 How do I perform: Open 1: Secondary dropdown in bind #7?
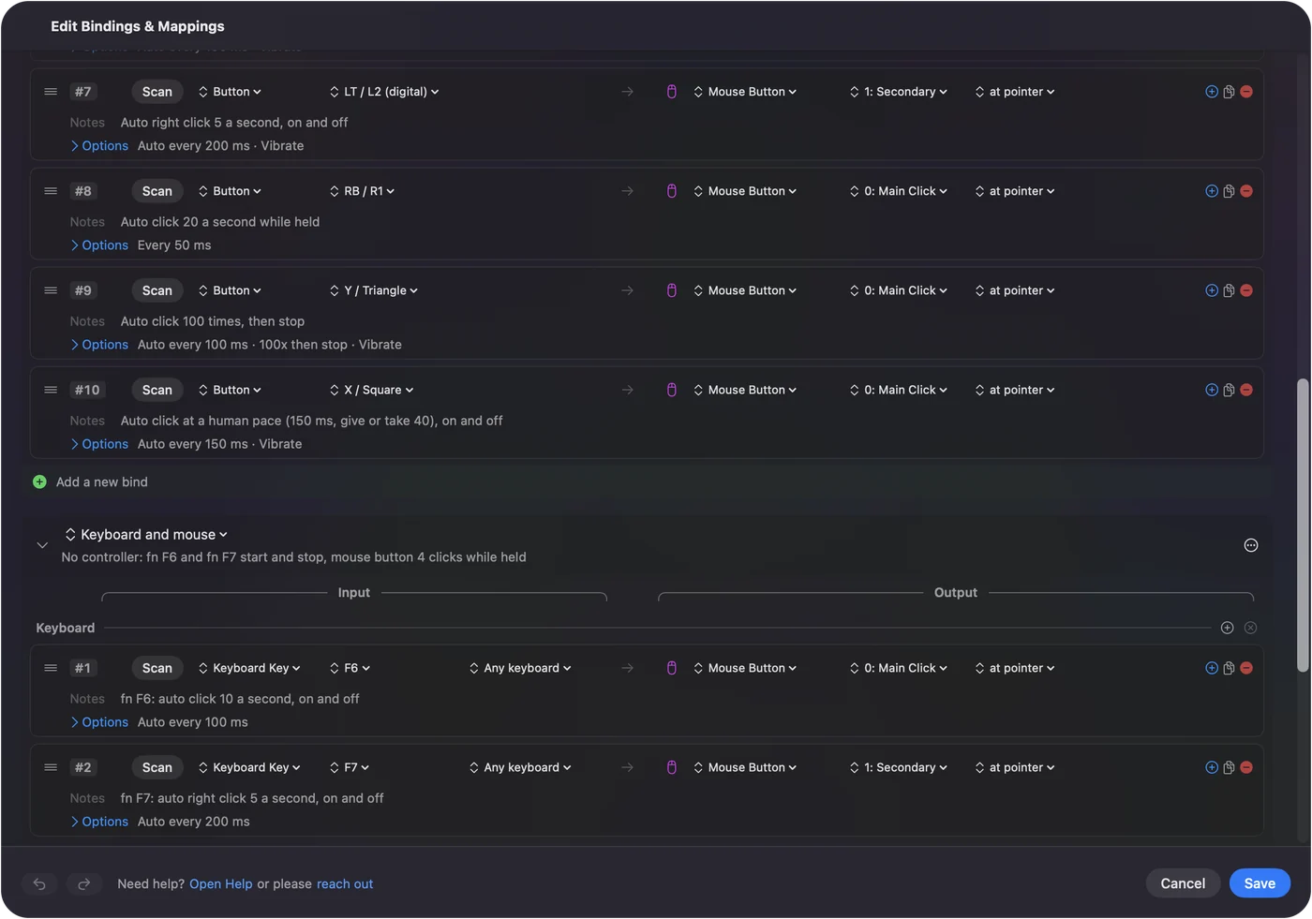[899, 92]
